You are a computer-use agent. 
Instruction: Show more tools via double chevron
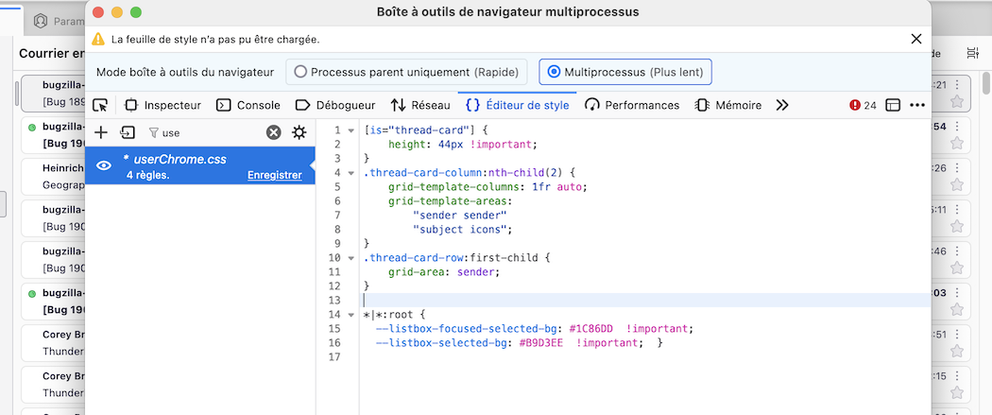[782, 105]
